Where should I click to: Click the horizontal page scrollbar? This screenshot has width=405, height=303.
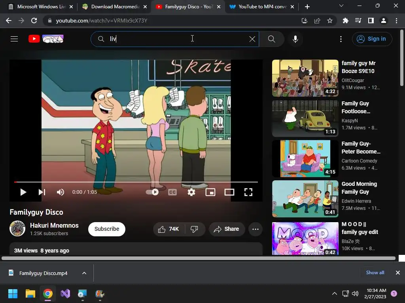(199, 258)
